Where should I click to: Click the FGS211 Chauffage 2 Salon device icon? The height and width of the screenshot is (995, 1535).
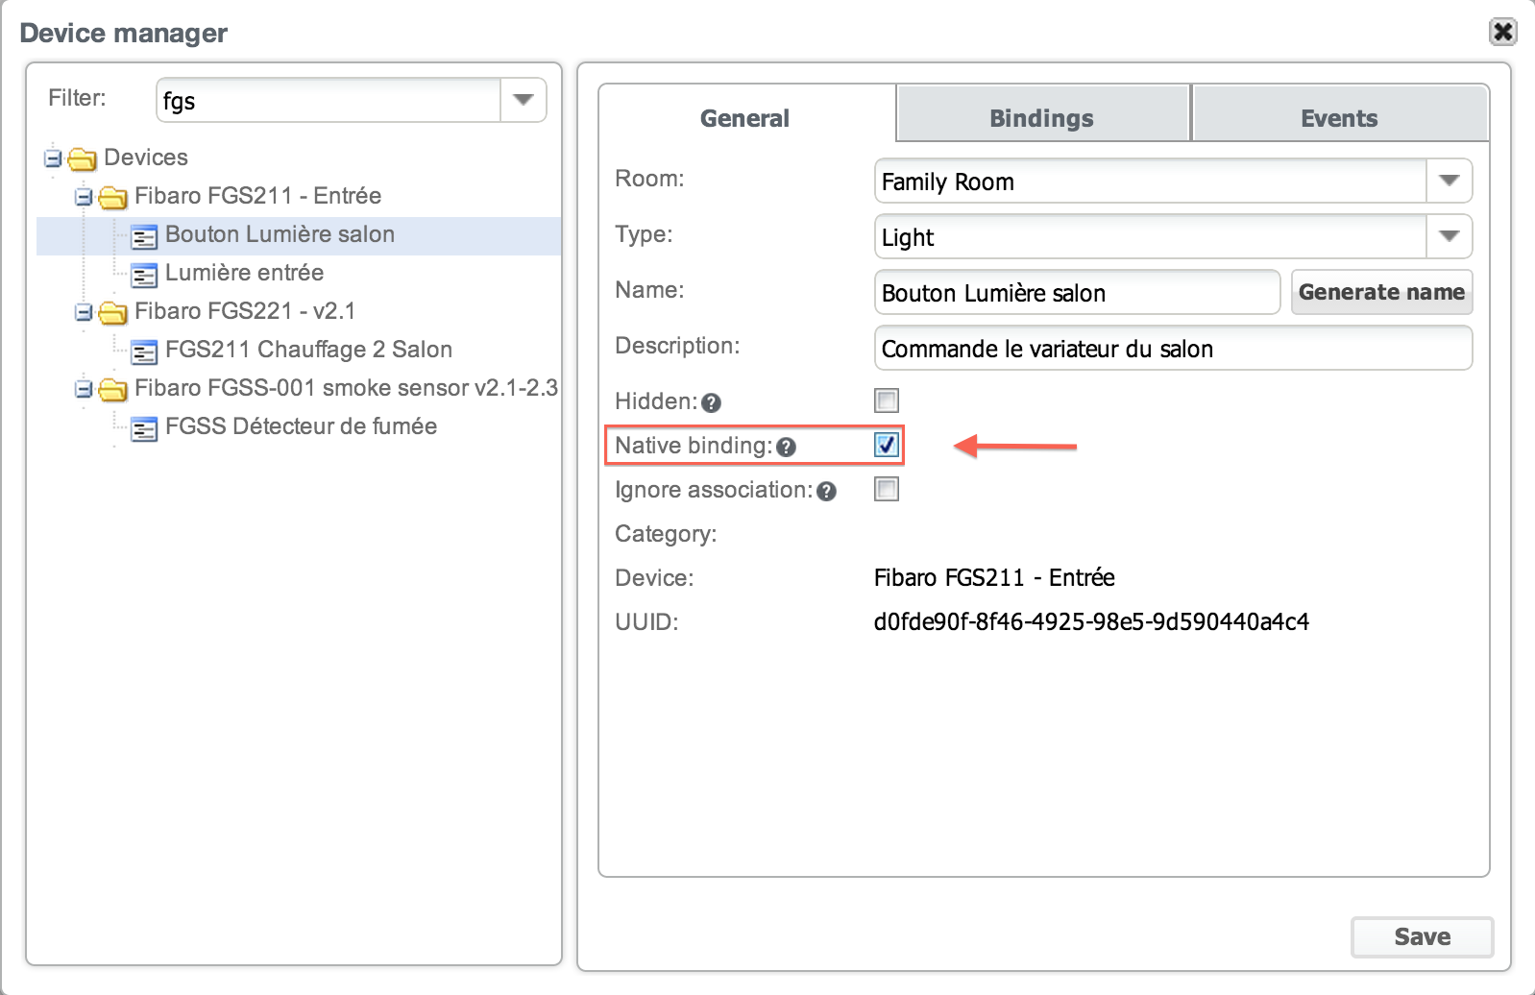coord(144,352)
